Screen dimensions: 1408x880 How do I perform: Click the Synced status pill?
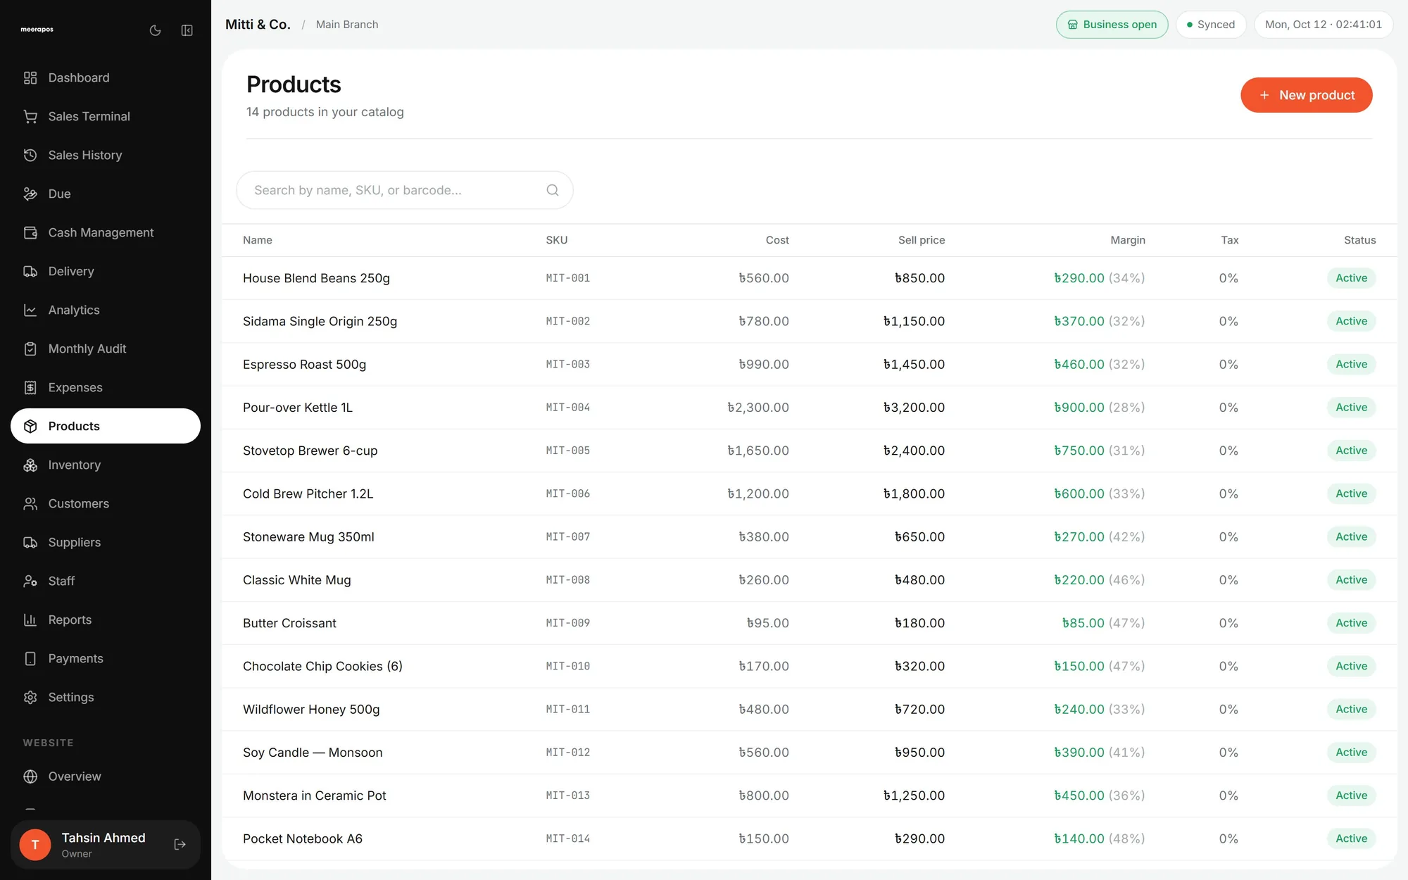[x=1211, y=25]
